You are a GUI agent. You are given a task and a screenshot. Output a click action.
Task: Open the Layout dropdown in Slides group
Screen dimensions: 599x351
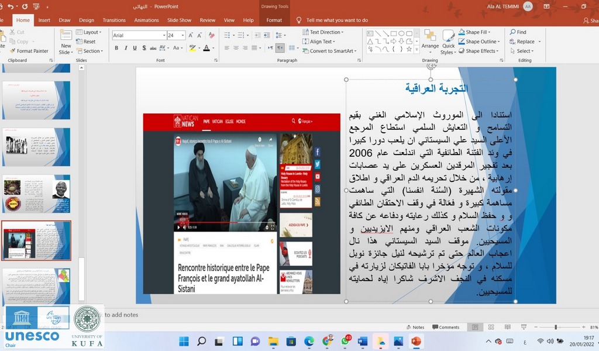point(90,32)
